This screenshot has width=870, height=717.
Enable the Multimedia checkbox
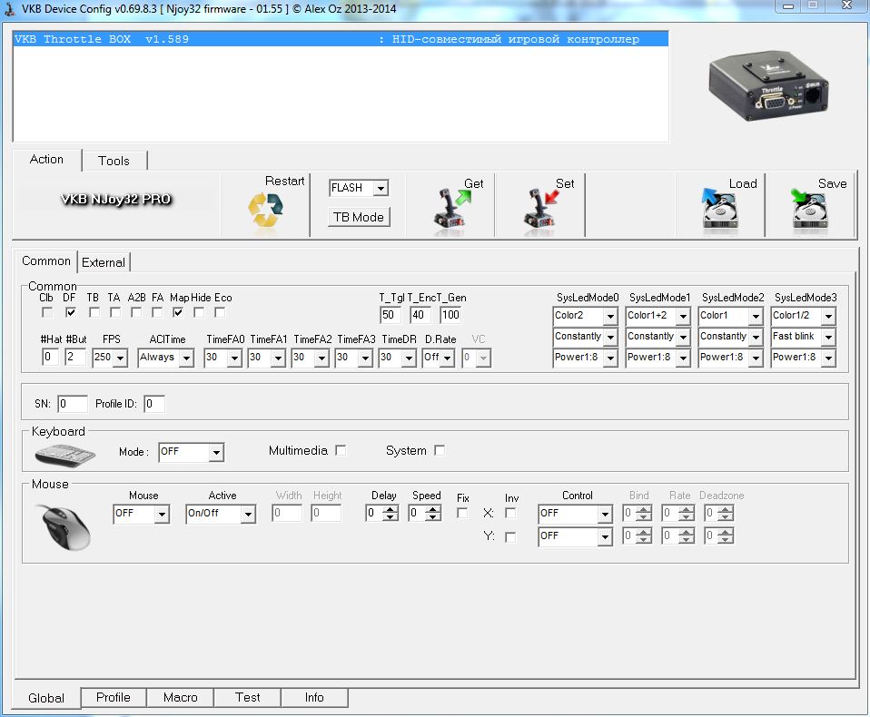(x=341, y=450)
